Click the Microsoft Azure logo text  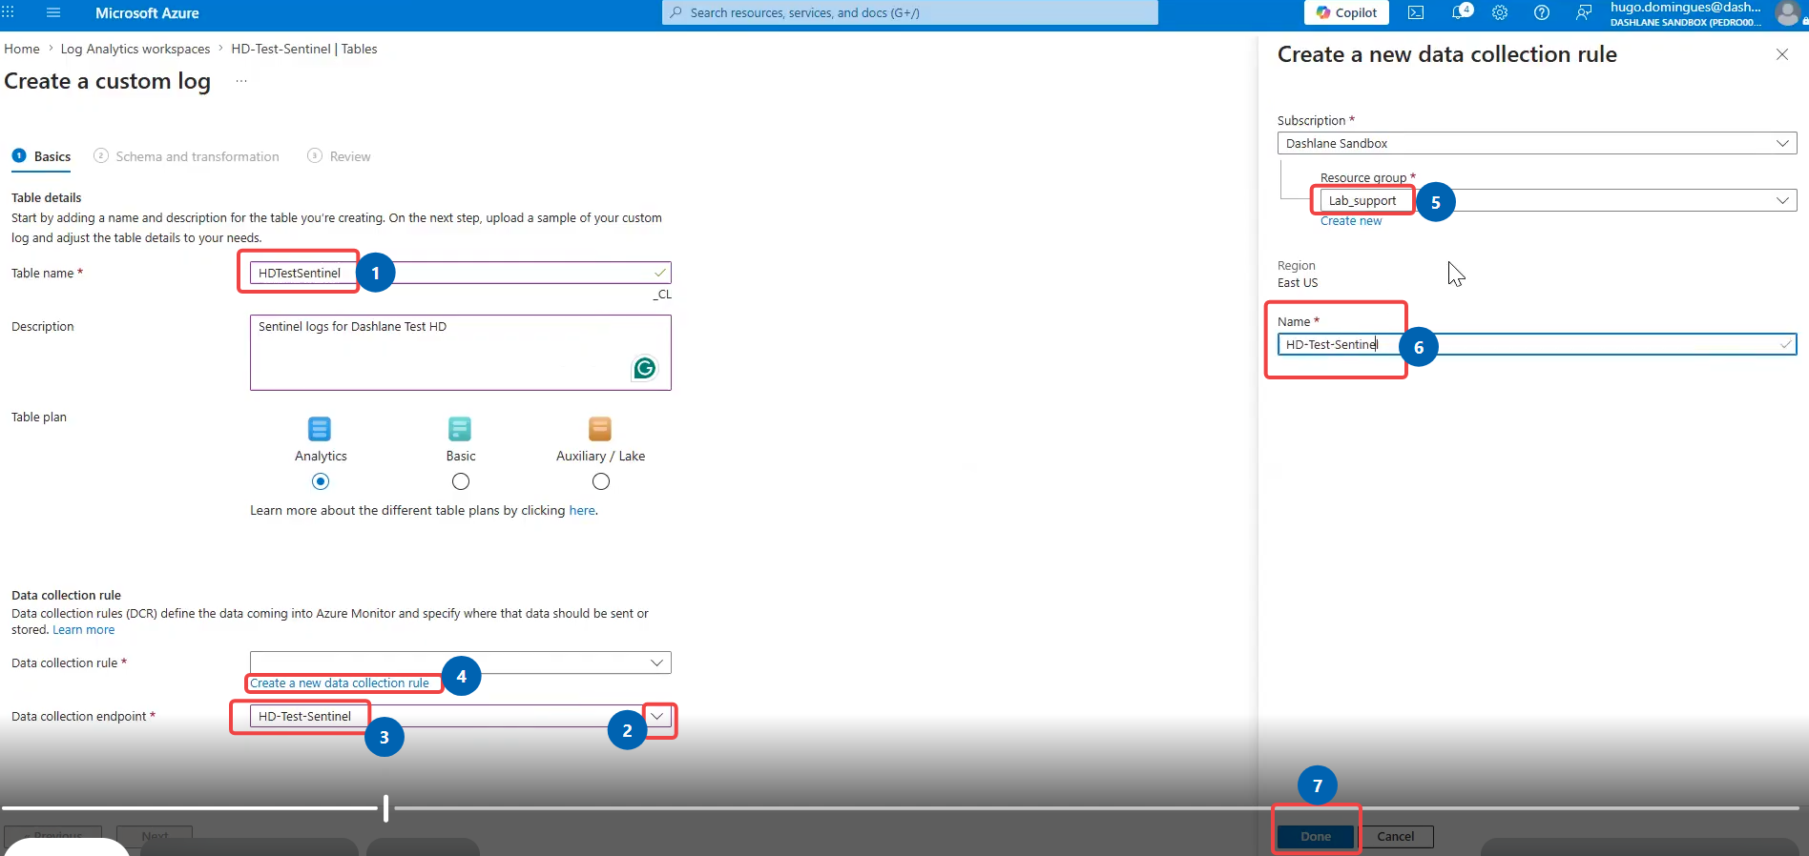coord(147,13)
